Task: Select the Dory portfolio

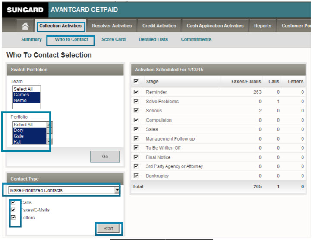Action: click(x=29, y=130)
